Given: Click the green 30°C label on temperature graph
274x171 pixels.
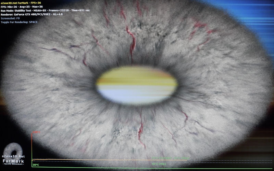Looking at the screenshot, I should pos(36,165).
